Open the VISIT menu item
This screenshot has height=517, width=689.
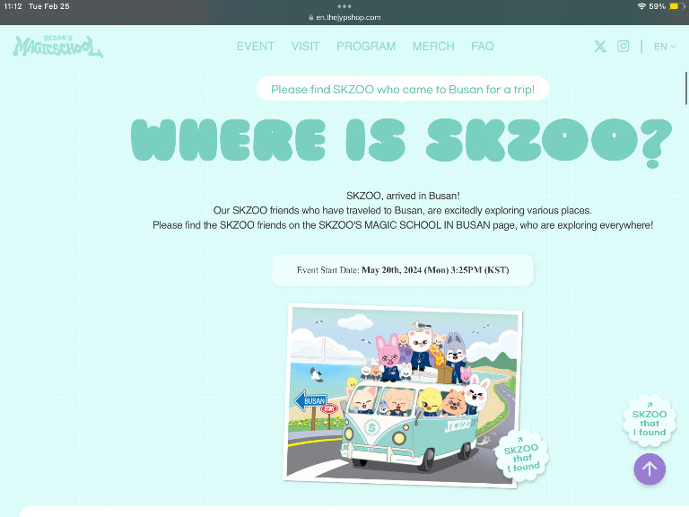(305, 46)
